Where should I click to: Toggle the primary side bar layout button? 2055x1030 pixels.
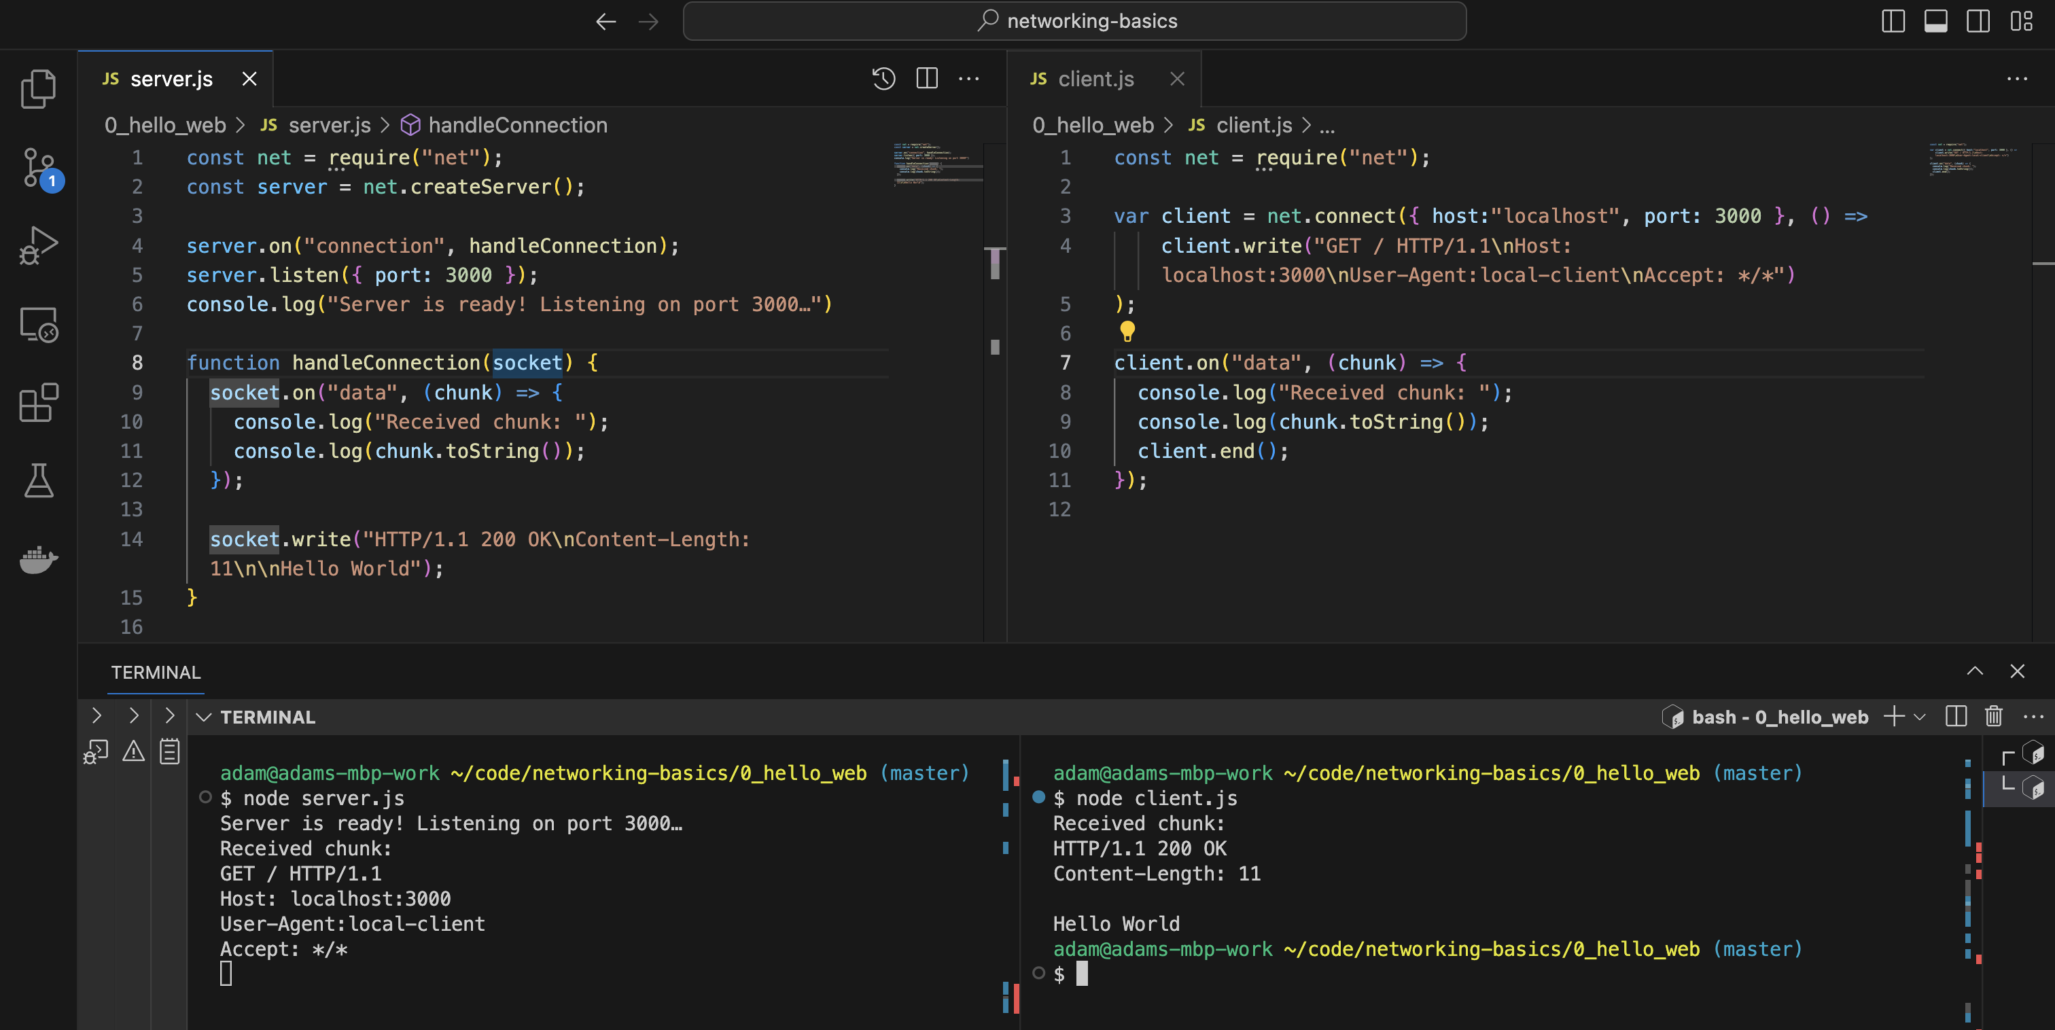[x=1893, y=21]
